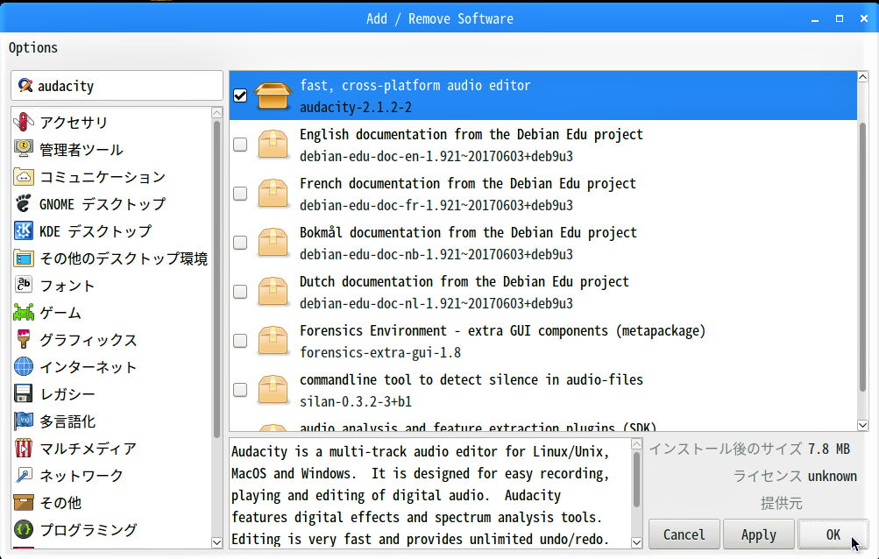
Task: Choose the GNOME デスクトップ footprint icon
Action: [24, 203]
